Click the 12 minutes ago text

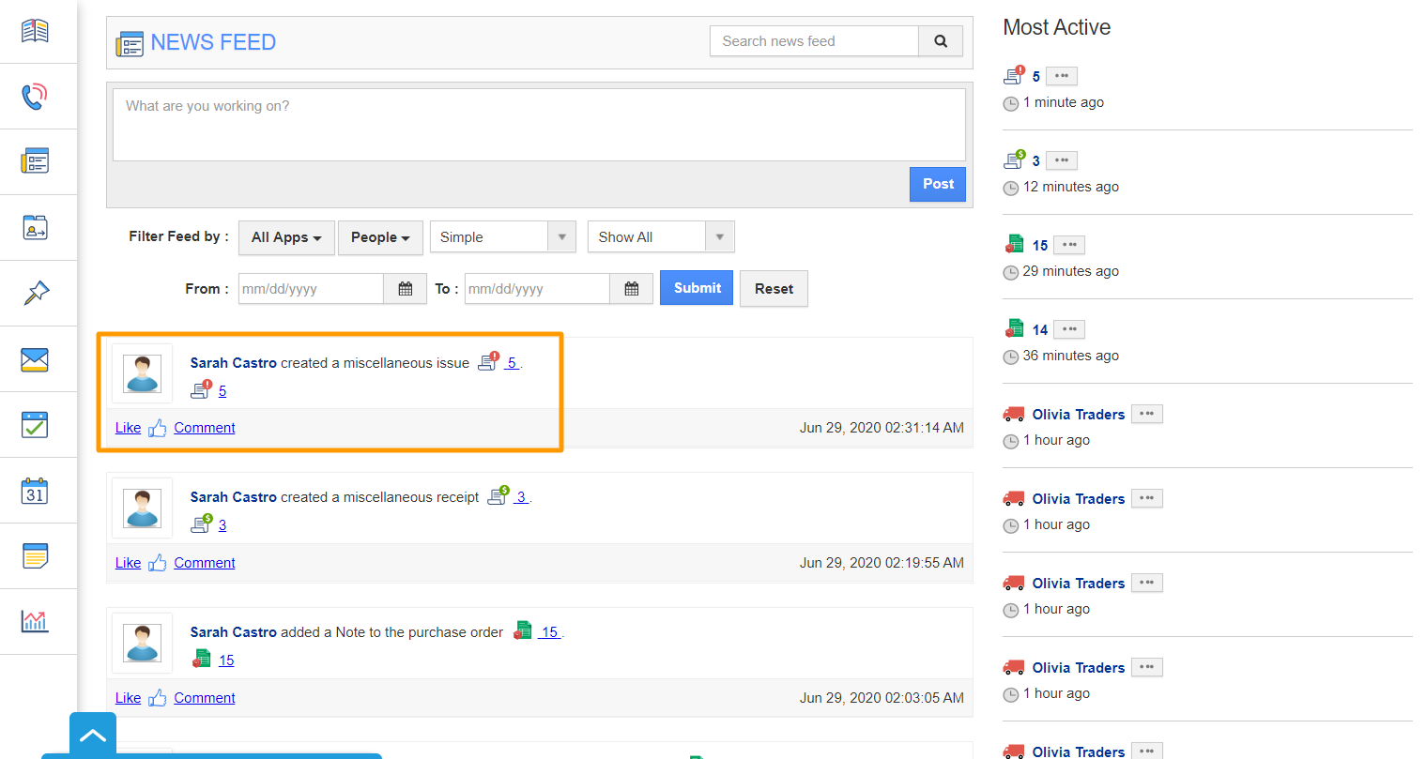coord(1071,187)
